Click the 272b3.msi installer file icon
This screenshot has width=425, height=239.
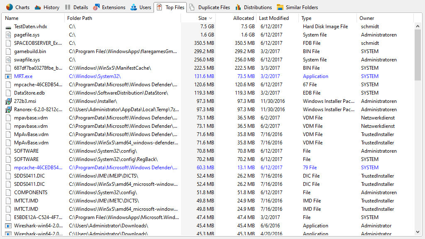point(8,101)
